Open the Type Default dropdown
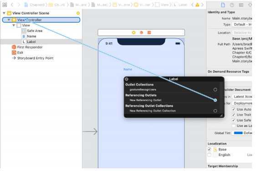This screenshot has width=257, height=171. [242, 25]
